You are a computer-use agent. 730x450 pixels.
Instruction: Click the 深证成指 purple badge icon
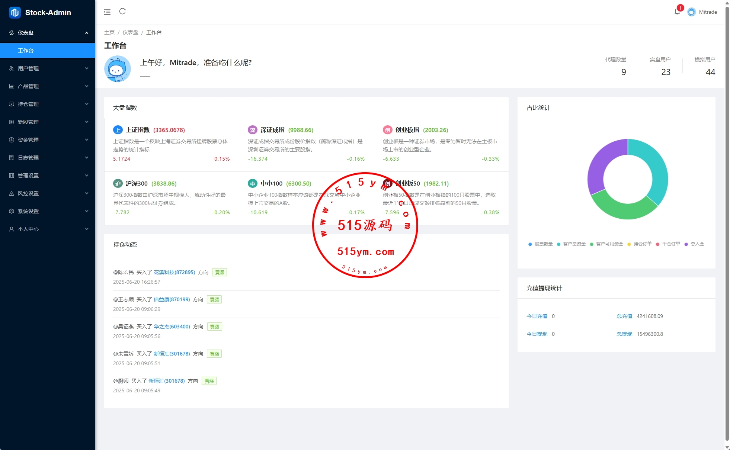[253, 130]
